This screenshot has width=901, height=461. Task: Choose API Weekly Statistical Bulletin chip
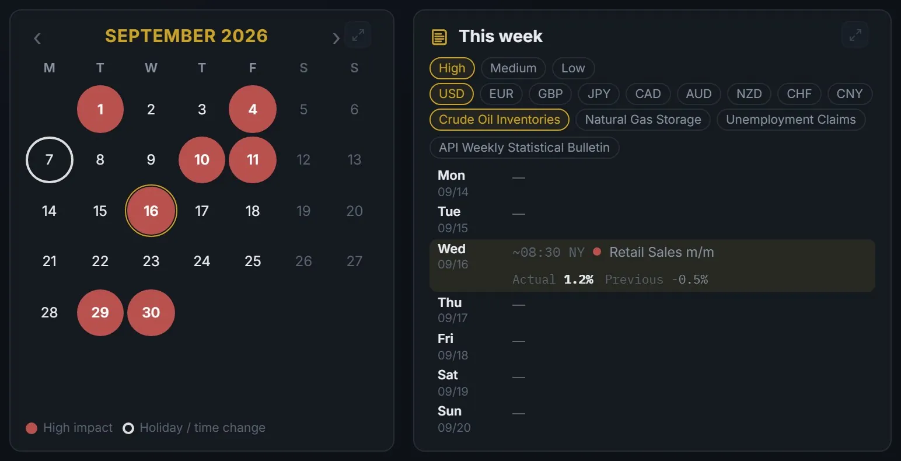525,148
